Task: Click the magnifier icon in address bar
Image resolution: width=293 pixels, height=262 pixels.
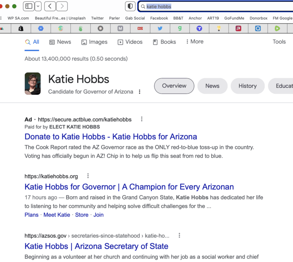Action: pos(143,7)
